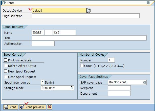Click the middle empty spool Name field
Viewport: 155px width, 111px height.
point(49,32)
